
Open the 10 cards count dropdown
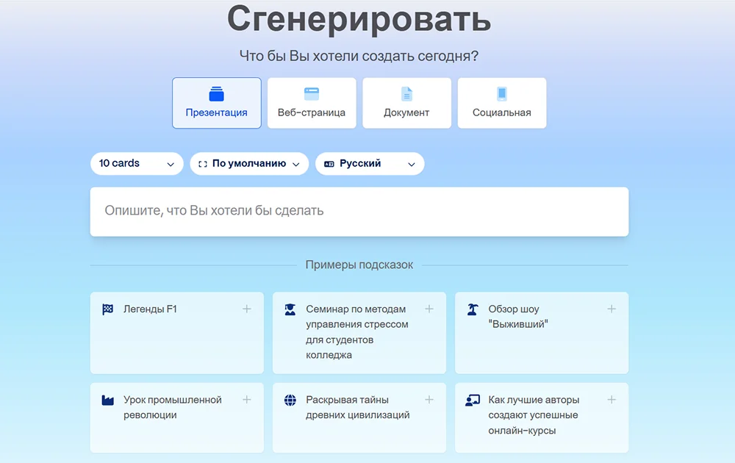(137, 164)
